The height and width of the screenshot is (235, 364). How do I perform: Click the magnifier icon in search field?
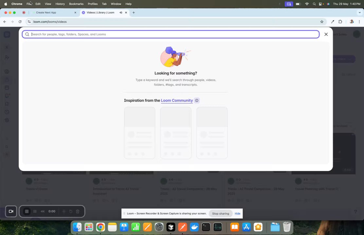point(27,34)
